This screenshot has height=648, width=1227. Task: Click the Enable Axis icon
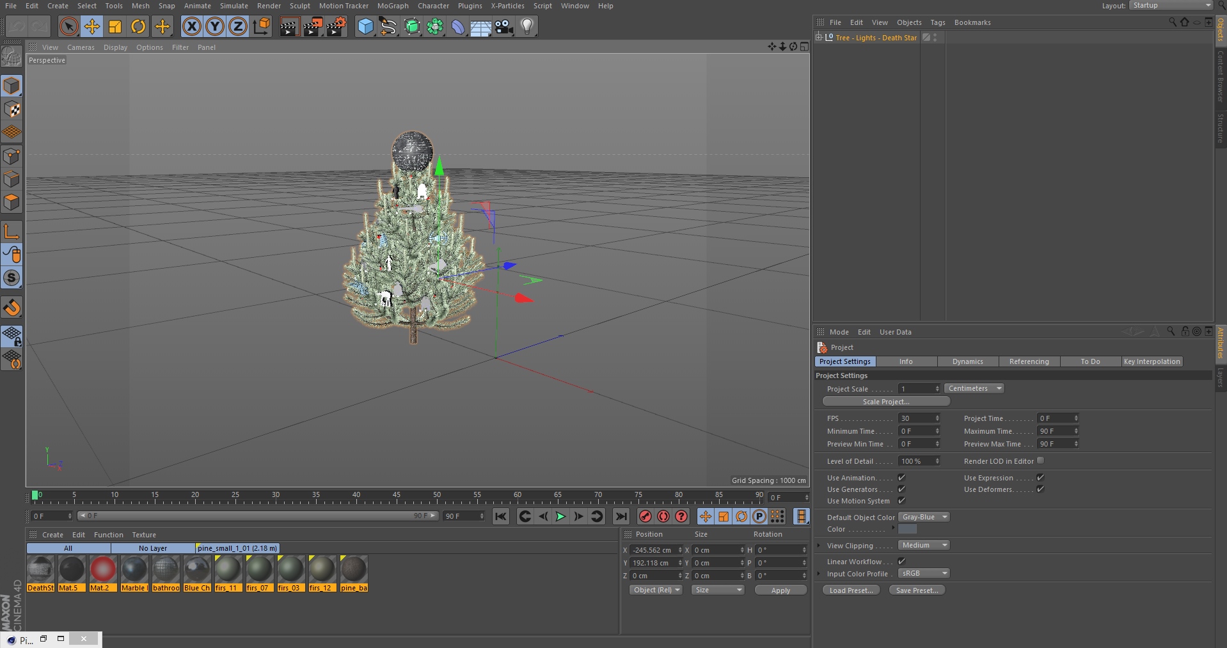tap(12, 232)
